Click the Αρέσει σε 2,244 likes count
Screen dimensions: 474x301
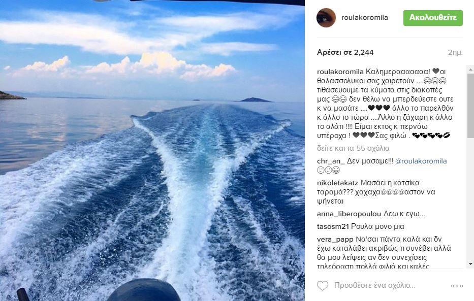click(345, 52)
